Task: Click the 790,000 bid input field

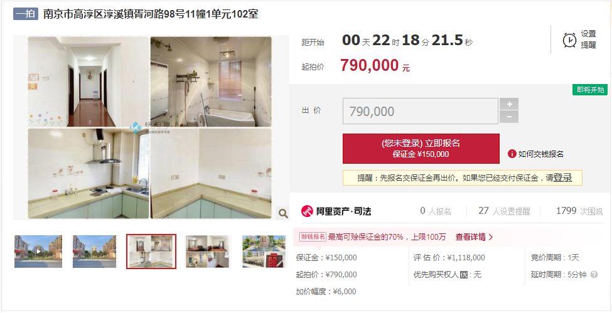Action: click(x=421, y=111)
